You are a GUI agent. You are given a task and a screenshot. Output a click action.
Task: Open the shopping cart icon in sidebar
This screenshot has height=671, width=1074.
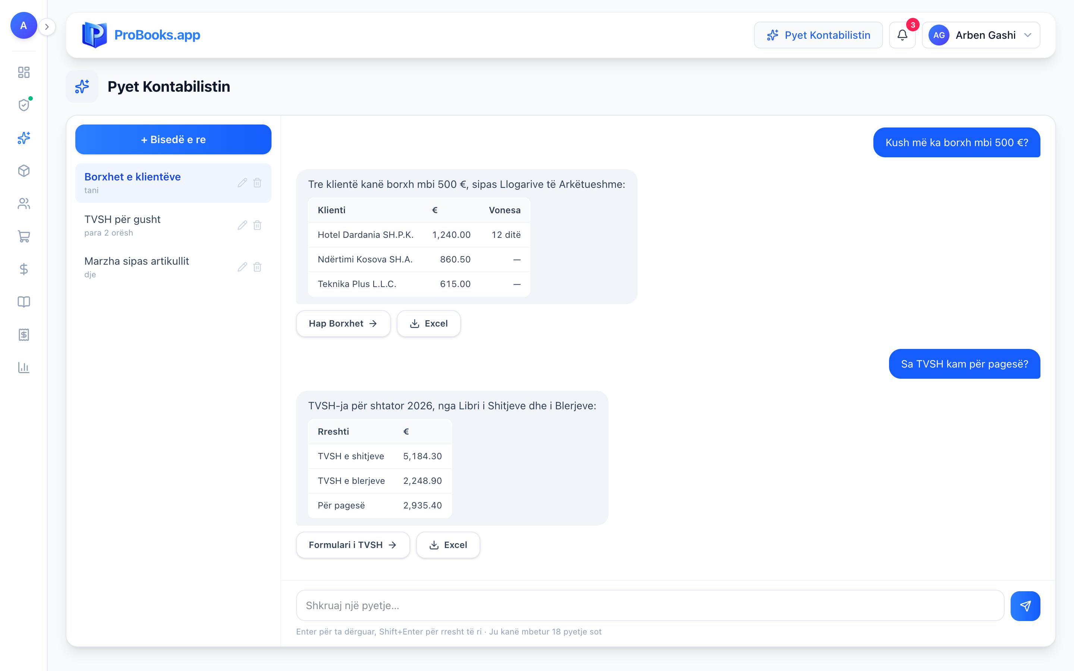tap(23, 237)
